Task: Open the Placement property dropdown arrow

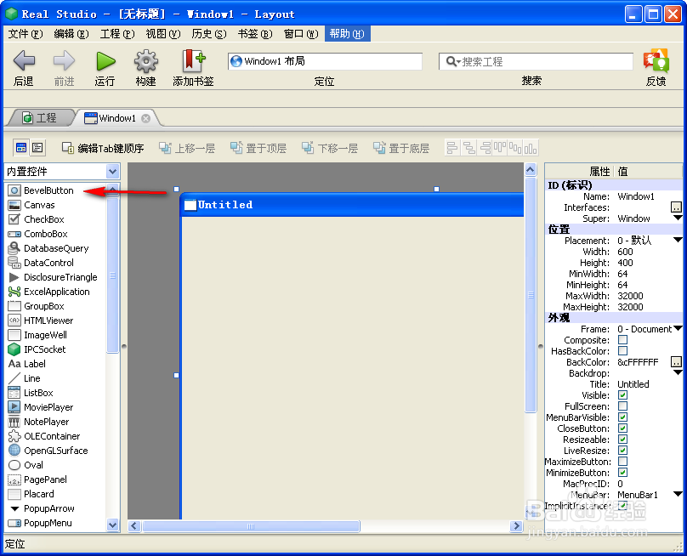Action: tap(678, 240)
